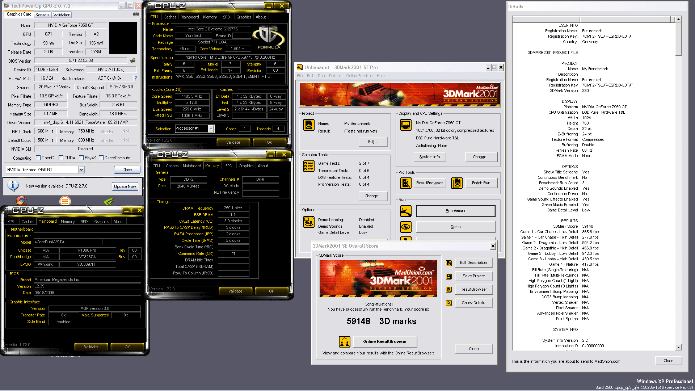
Task: Click the GPU-Z title bar icon
Action: (x=7, y=6)
